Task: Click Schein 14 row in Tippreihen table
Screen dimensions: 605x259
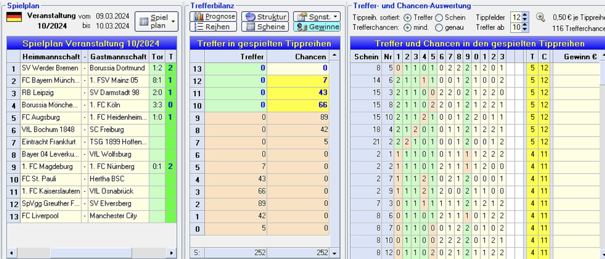Action: [x=475, y=80]
